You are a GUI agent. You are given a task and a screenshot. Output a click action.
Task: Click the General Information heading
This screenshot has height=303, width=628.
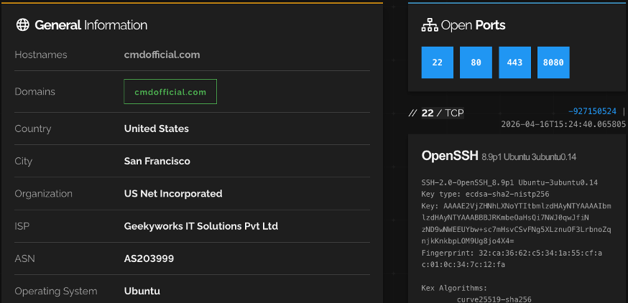tap(91, 25)
